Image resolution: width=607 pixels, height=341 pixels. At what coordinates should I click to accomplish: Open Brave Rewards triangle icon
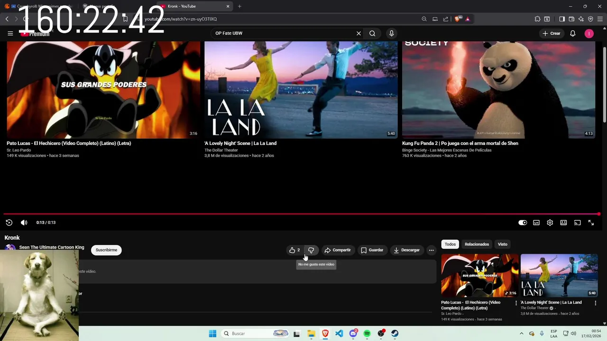pos(468,19)
